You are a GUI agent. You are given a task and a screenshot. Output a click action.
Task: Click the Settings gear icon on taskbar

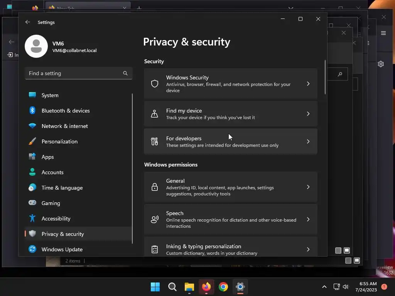tap(240, 287)
